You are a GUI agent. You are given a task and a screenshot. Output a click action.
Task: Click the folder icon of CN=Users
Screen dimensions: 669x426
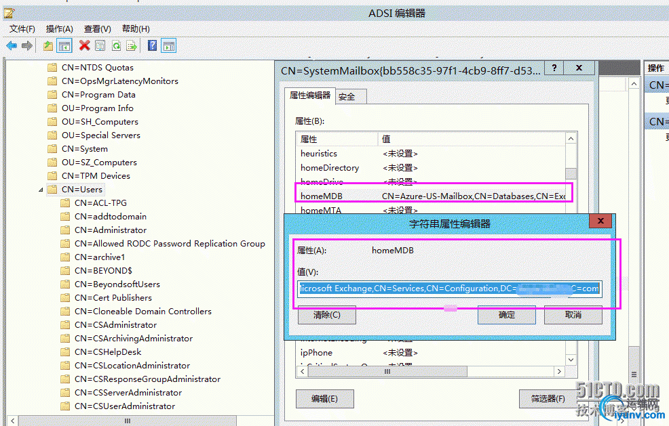[52, 189]
